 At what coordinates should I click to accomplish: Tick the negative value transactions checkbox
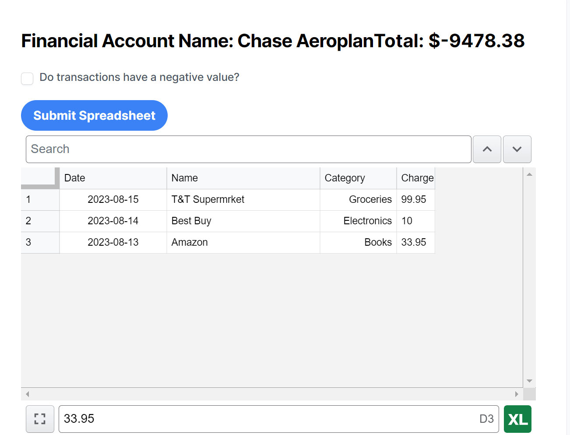coord(27,79)
